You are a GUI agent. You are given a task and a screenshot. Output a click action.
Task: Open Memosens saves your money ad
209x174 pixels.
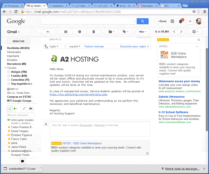pyautogui.click(x=179, y=81)
